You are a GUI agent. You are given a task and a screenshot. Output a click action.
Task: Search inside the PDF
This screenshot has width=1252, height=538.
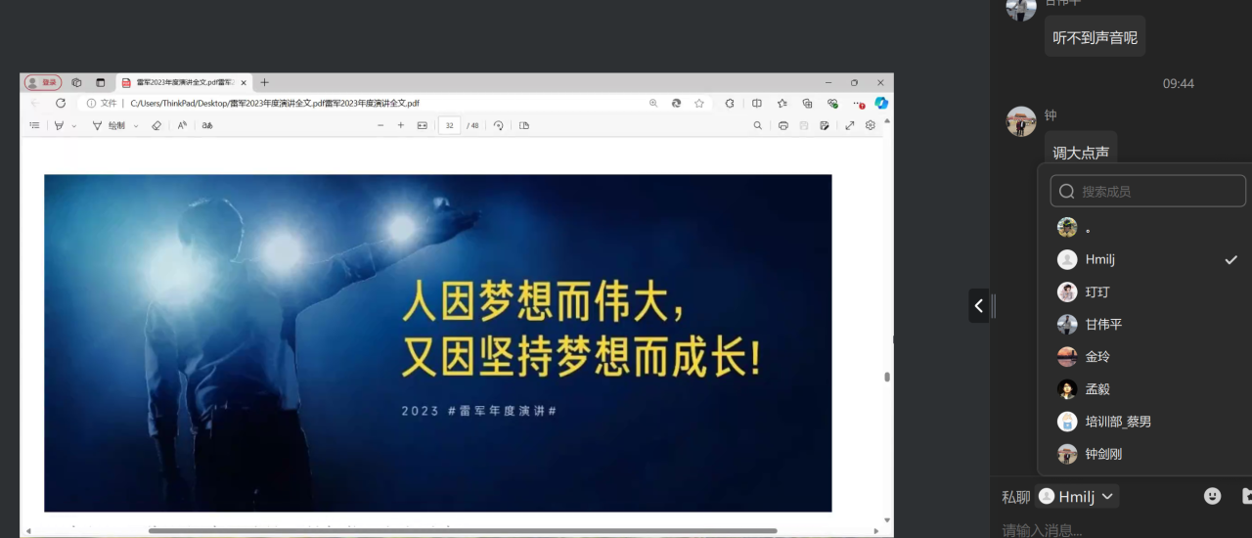point(758,125)
